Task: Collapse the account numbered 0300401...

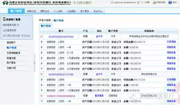Action: click(x=41, y=96)
